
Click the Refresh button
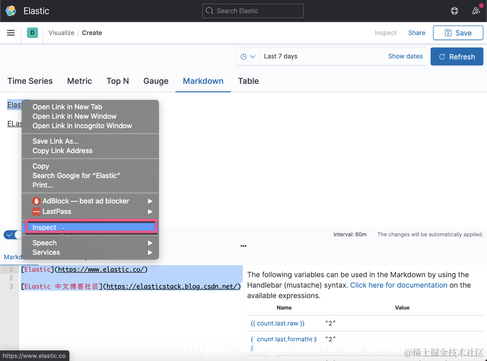(x=457, y=56)
